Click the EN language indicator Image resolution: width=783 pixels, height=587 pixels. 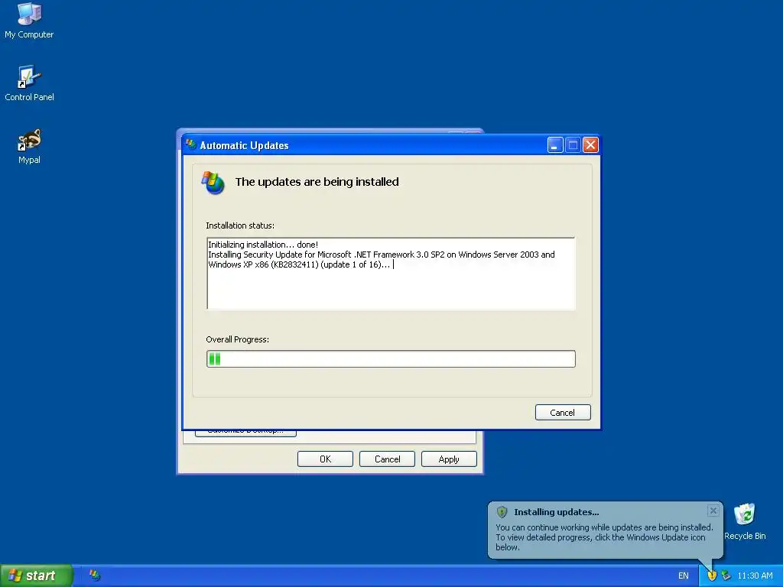click(x=683, y=576)
